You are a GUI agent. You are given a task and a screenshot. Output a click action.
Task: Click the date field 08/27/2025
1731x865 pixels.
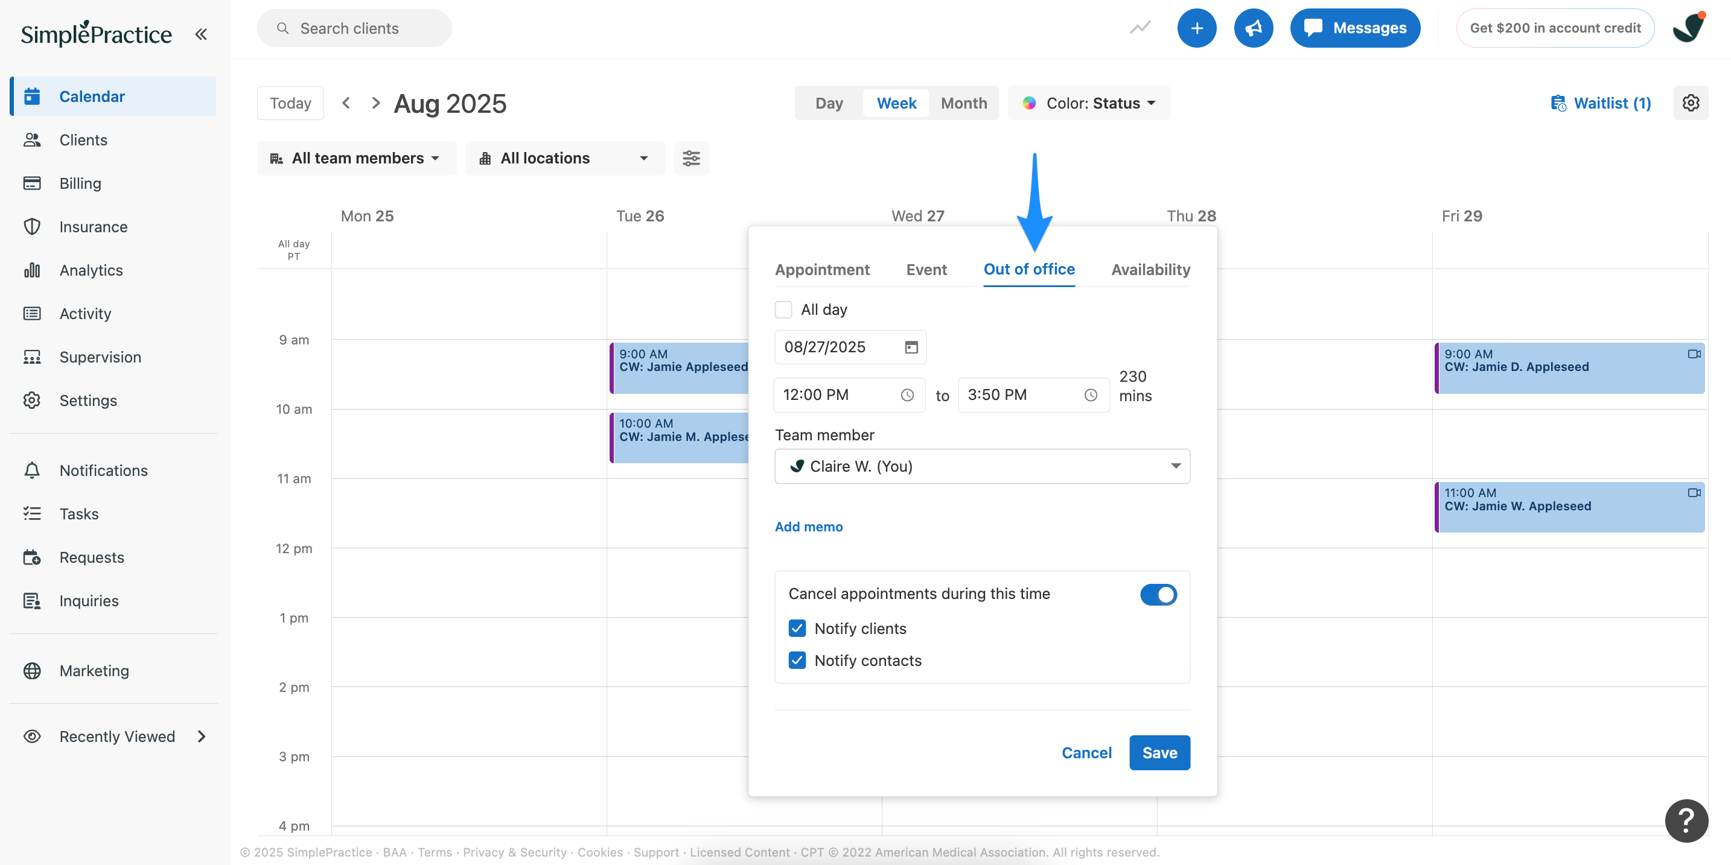click(x=850, y=347)
